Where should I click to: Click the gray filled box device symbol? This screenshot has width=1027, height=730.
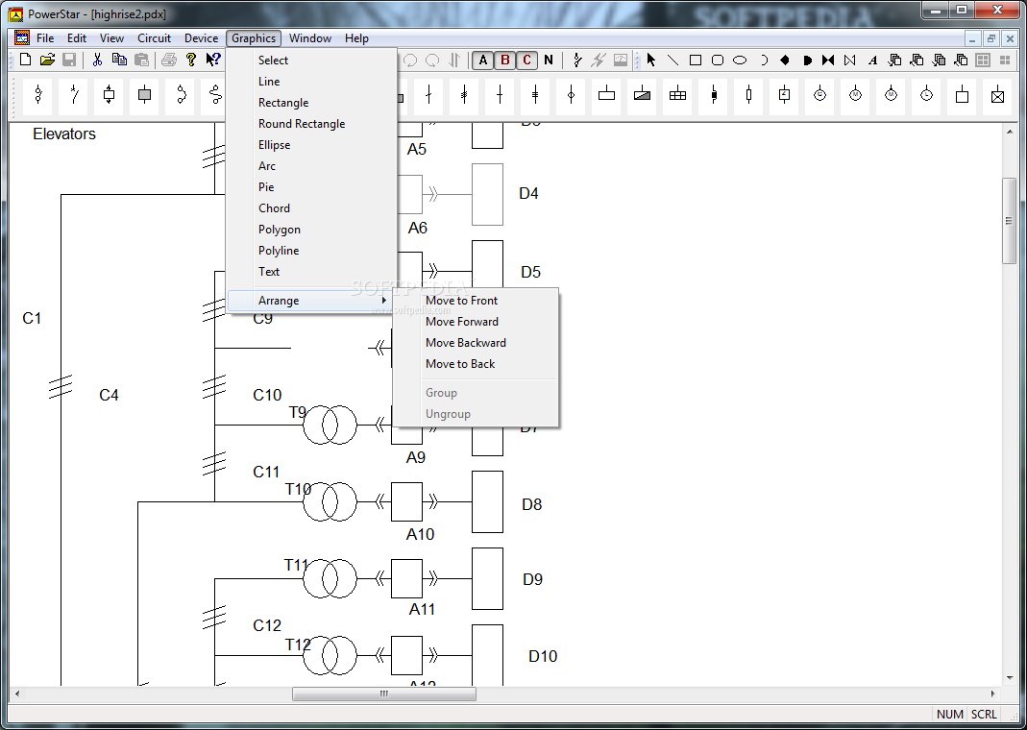(145, 96)
